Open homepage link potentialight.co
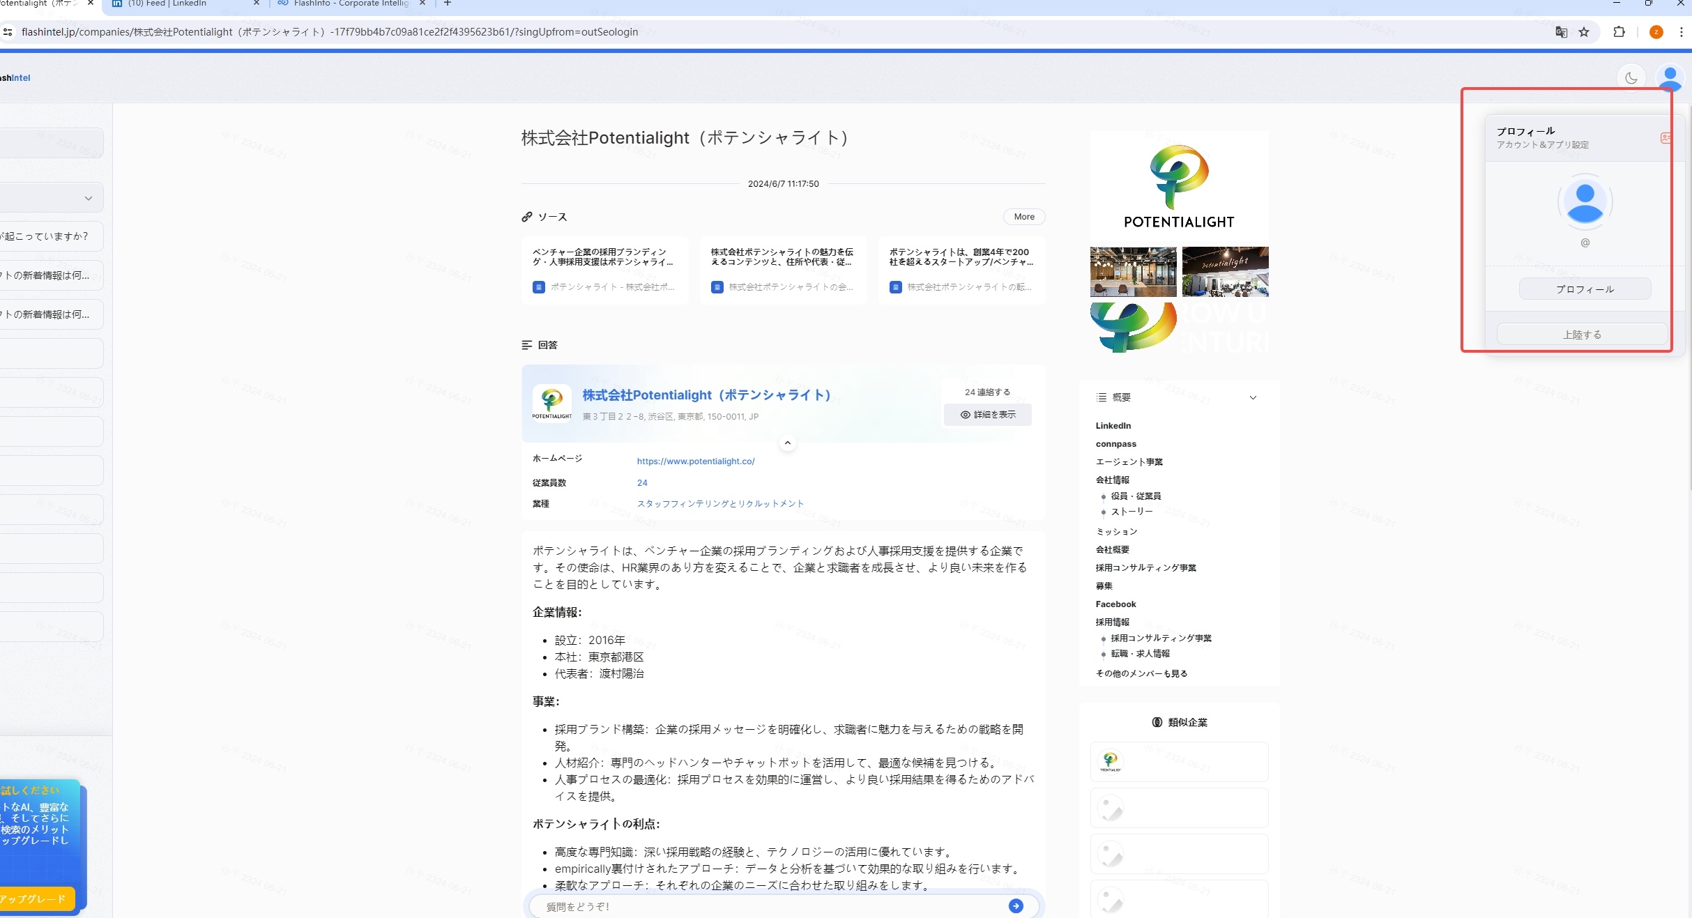This screenshot has width=1692, height=918. point(695,461)
